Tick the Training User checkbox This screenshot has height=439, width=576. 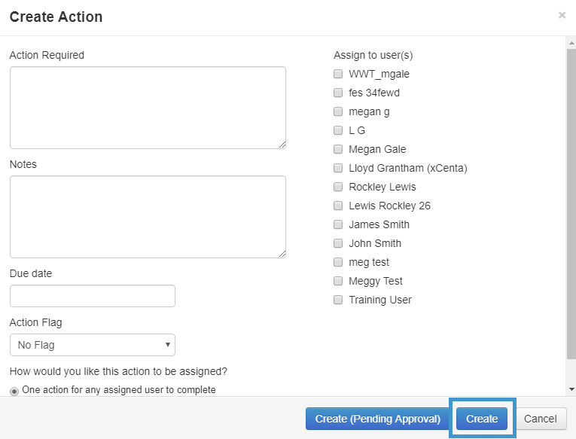click(338, 300)
